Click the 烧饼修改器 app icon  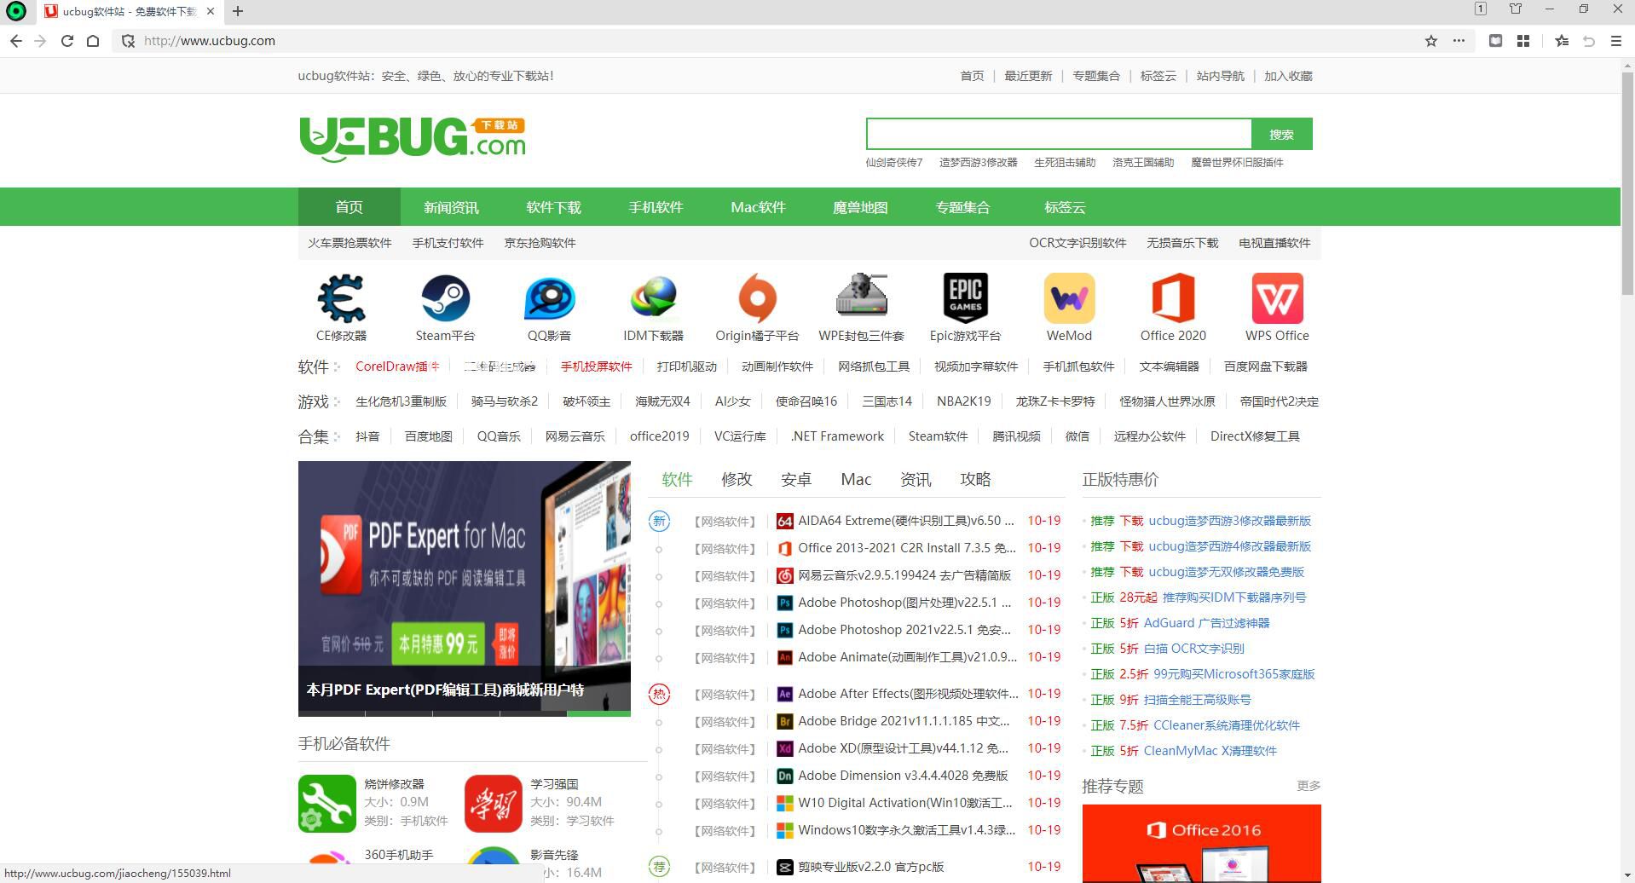coord(327,803)
